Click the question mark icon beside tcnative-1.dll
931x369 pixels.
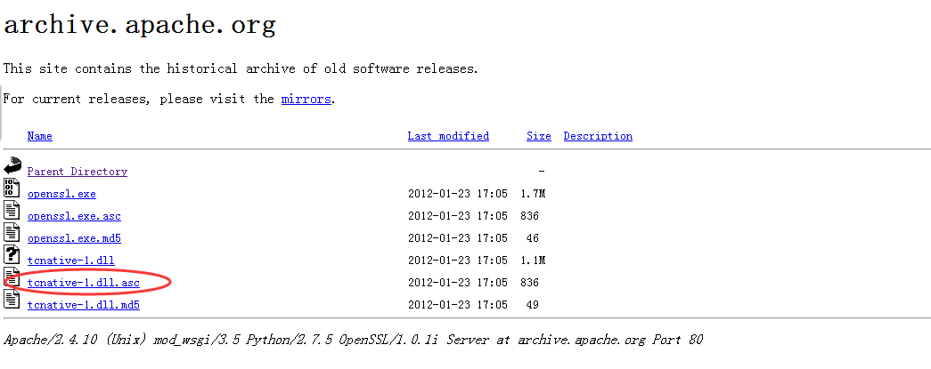click(12, 255)
